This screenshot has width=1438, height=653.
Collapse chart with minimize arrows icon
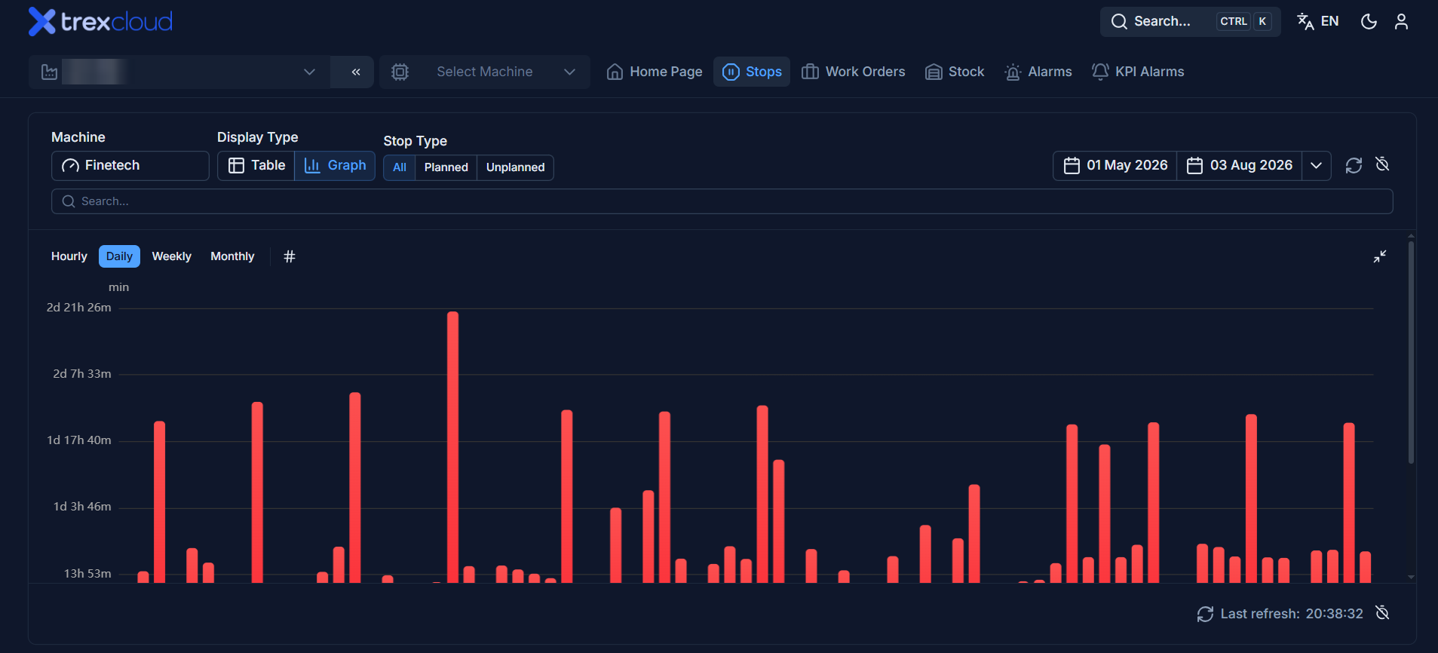tap(1380, 256)
